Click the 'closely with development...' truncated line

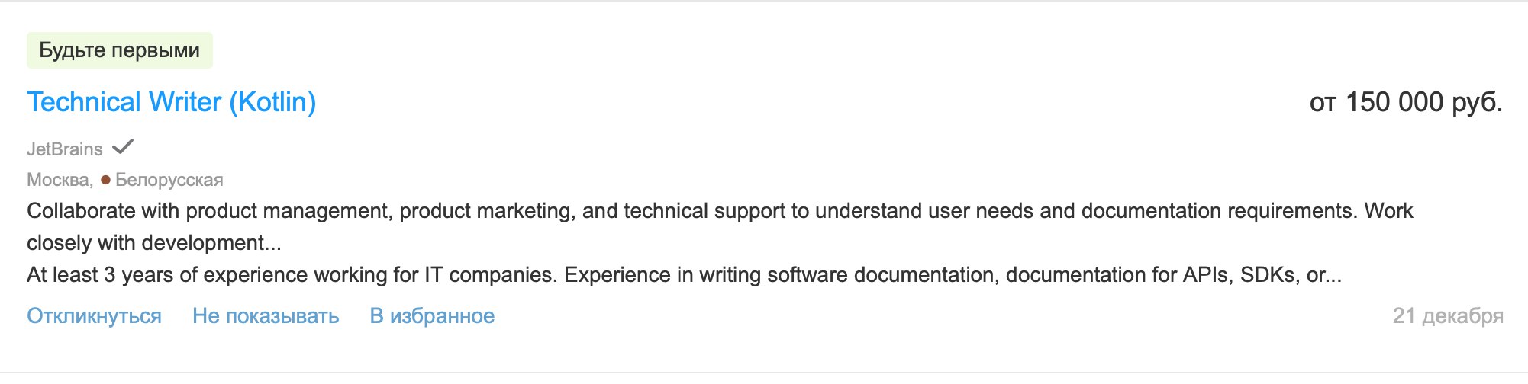[x=153, y=242]
